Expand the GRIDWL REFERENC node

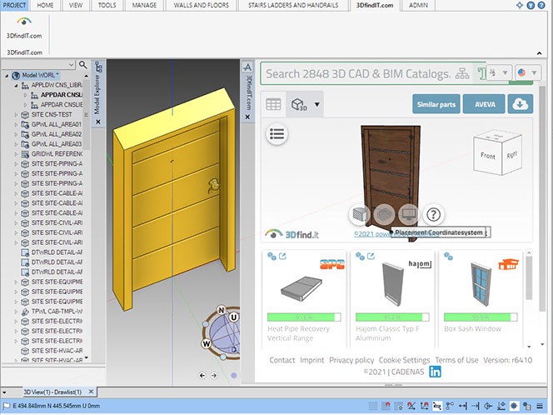[x=16, y=154]
